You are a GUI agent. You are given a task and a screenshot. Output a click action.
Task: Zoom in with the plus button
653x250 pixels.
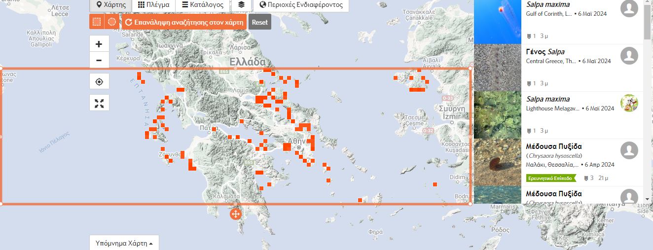coord(99,44)
